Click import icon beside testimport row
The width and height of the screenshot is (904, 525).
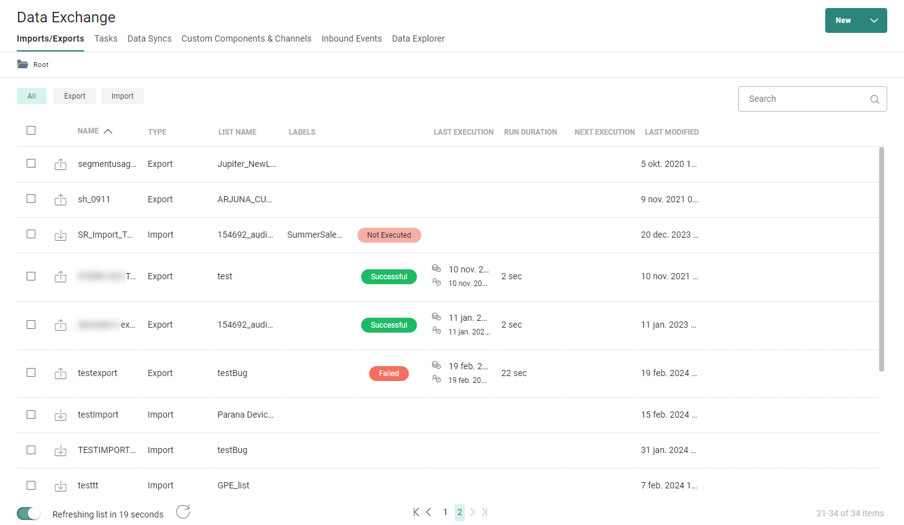tap(60, 415)
